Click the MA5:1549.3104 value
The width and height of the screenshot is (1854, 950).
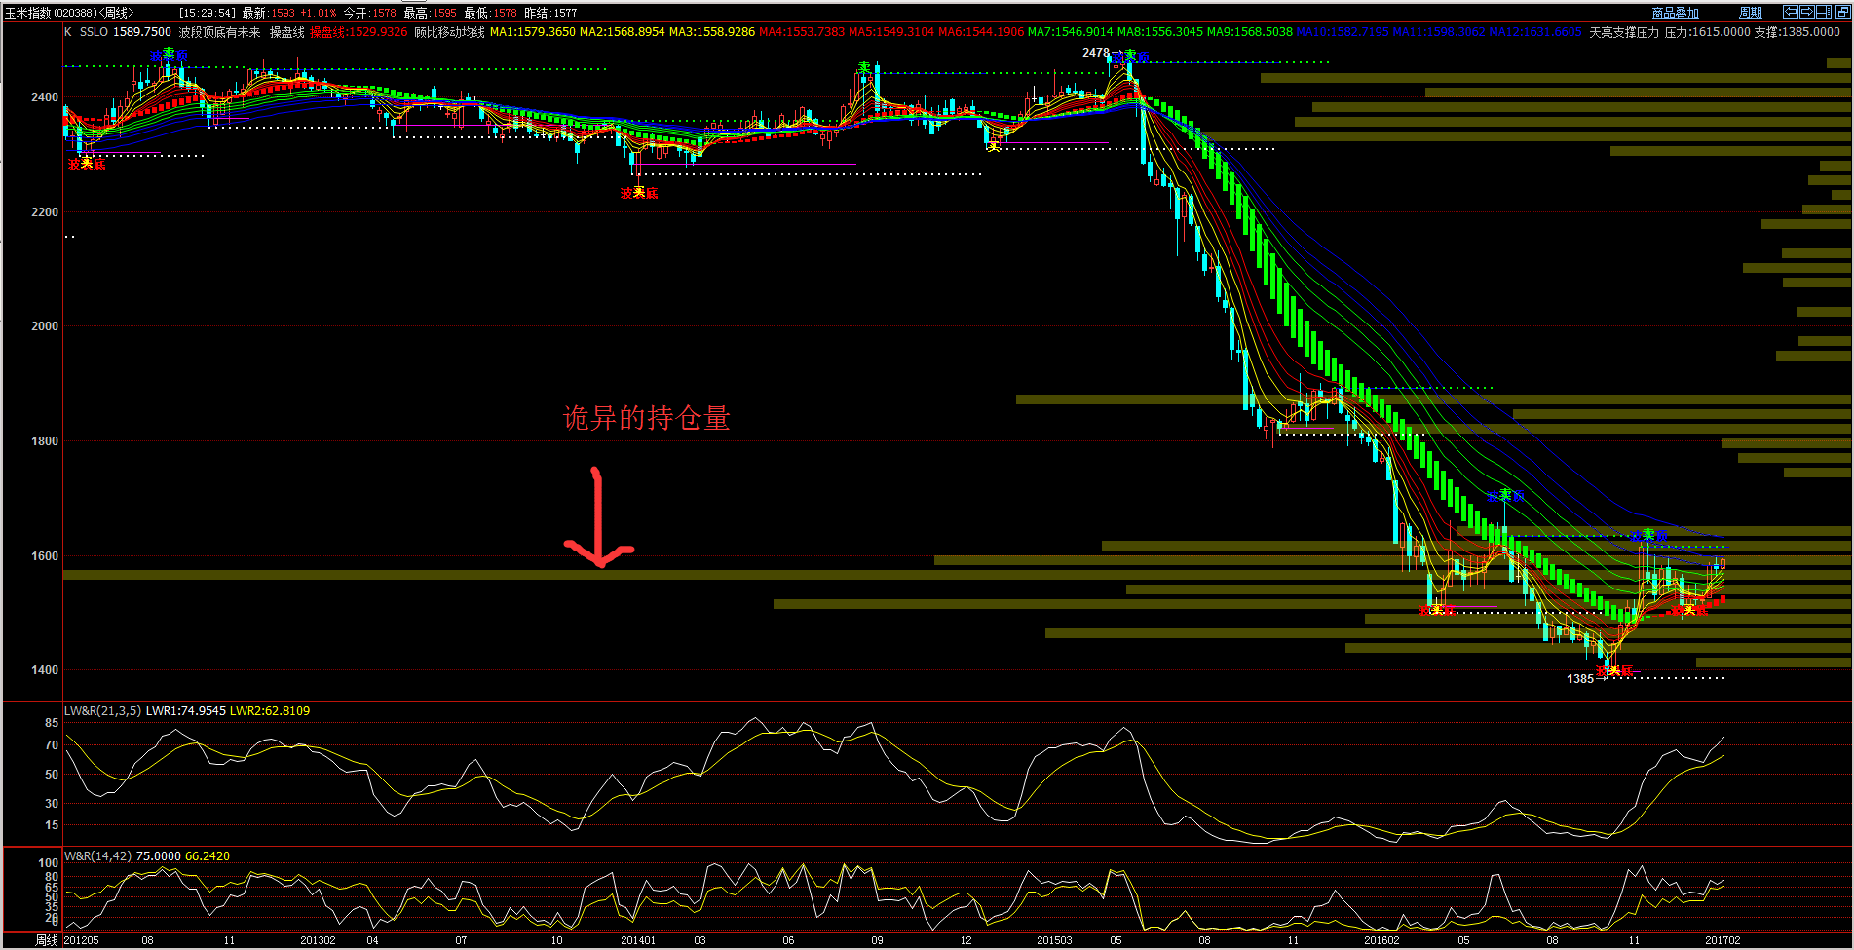(x=890, y=32)
